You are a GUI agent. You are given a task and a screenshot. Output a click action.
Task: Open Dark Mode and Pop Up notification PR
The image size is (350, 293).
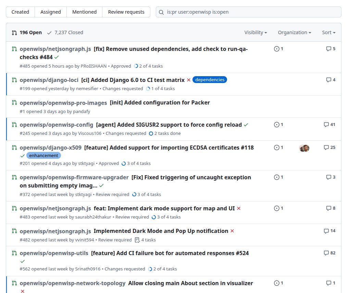(x=161, y=231)
